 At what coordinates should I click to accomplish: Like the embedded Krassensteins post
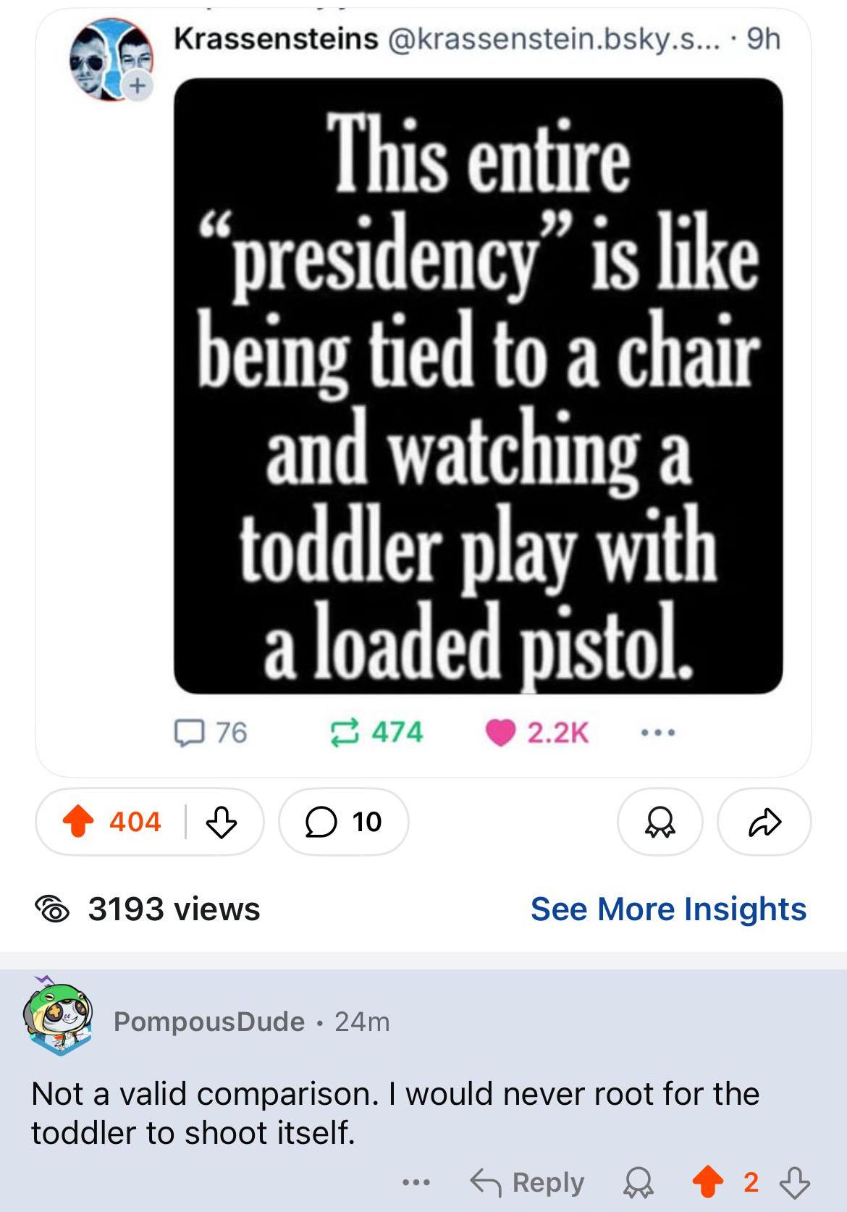tap(500, 733)
